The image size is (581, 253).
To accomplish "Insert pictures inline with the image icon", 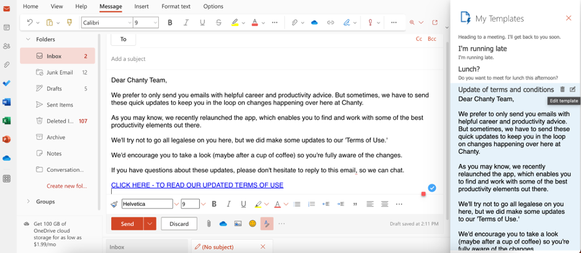I will [x=238, y=224].
